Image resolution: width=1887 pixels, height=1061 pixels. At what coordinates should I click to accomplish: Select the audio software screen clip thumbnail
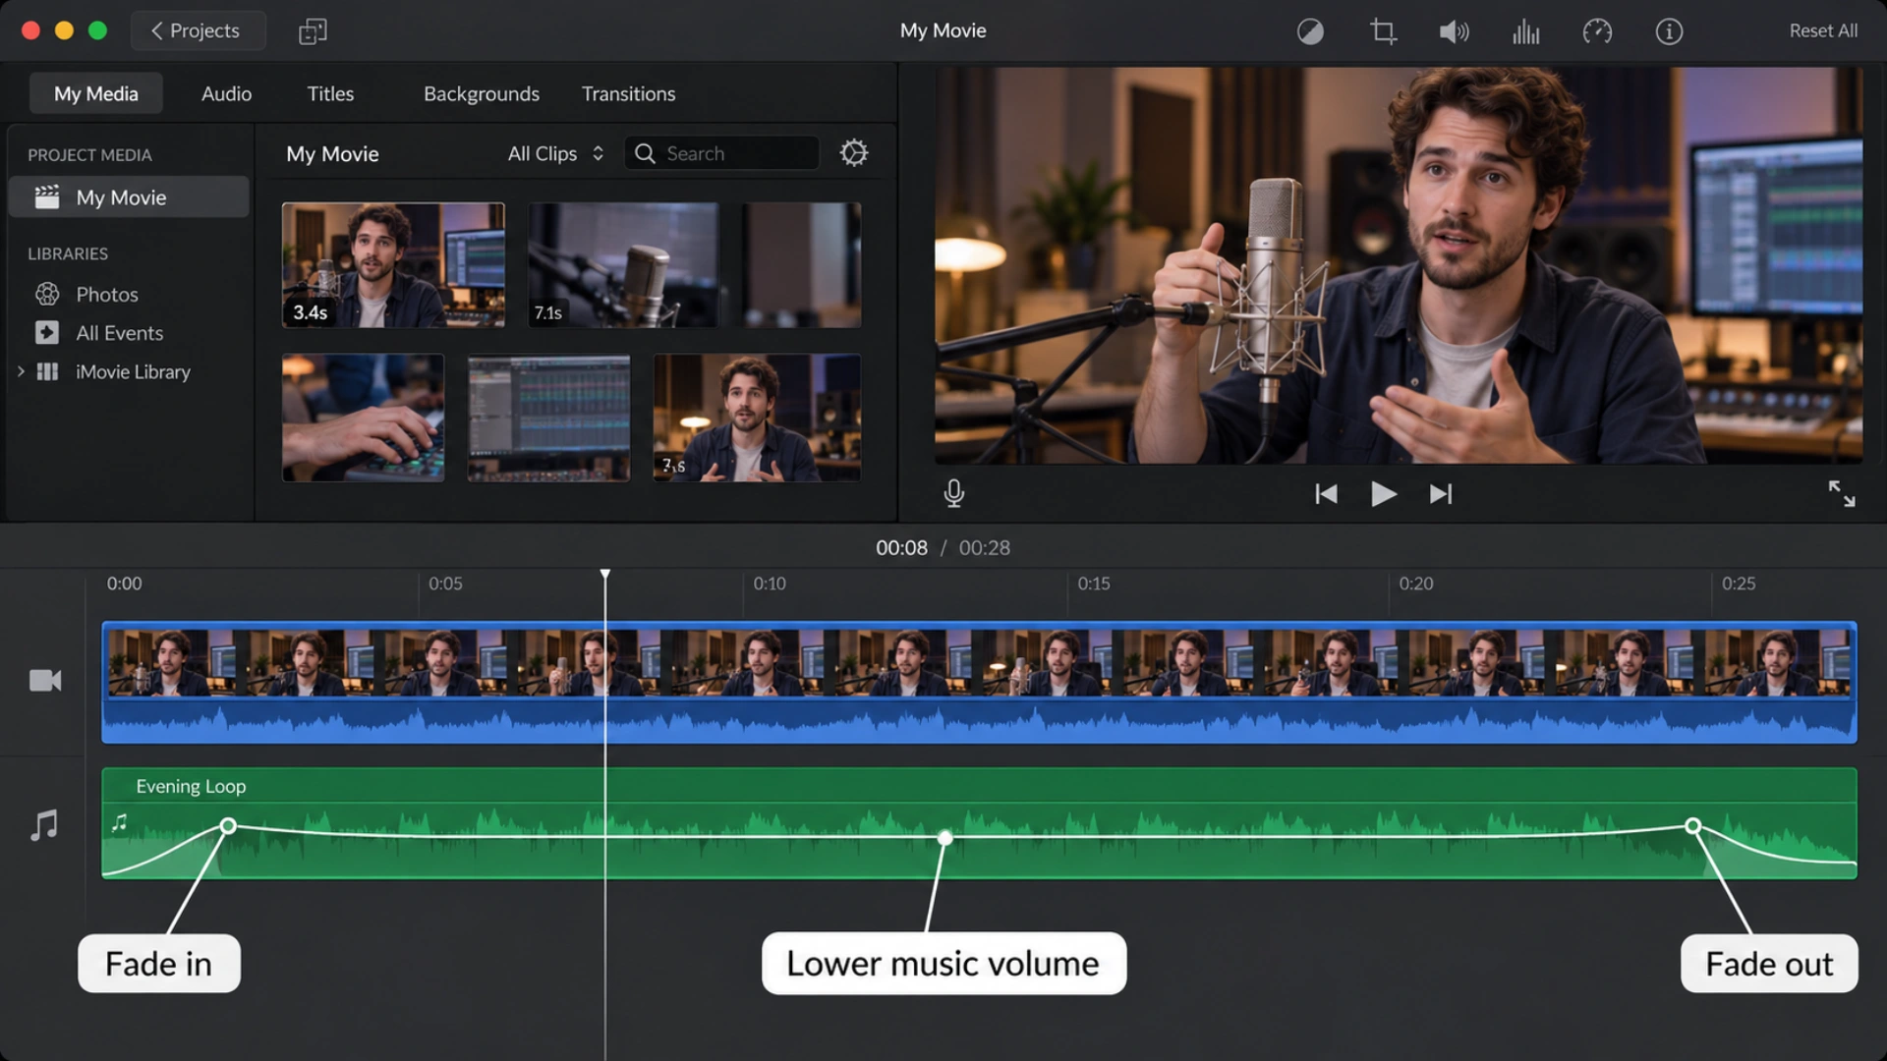pyautogui.click(x=548, y=418)
